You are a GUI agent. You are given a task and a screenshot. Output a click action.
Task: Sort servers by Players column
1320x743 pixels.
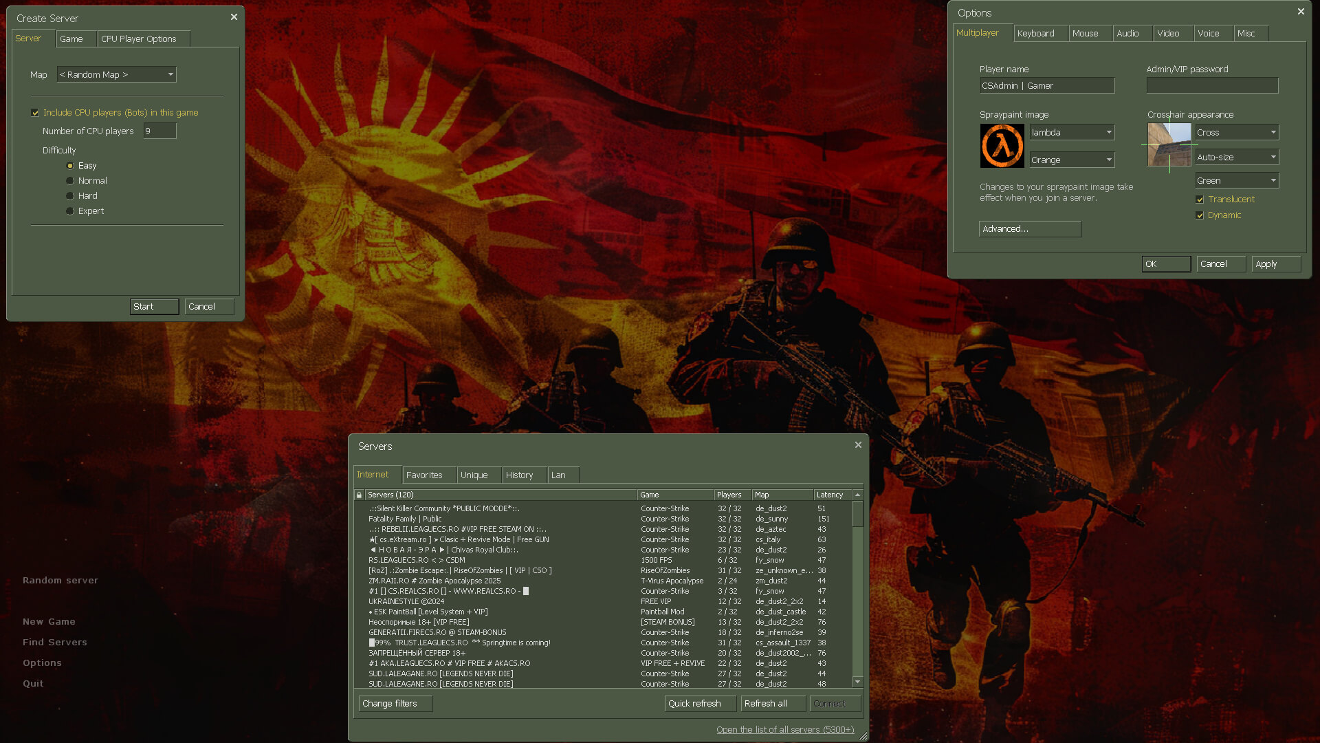pyautogui.click(x=732, y=495)
